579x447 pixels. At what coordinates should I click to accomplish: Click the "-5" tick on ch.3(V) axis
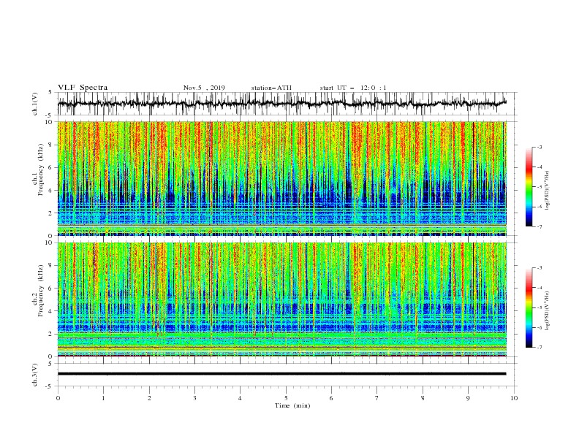pos(50,386)
